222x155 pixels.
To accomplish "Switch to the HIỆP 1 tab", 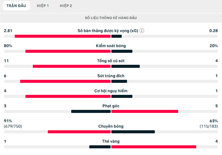I will pyautogui.click(x=43, y=6).
